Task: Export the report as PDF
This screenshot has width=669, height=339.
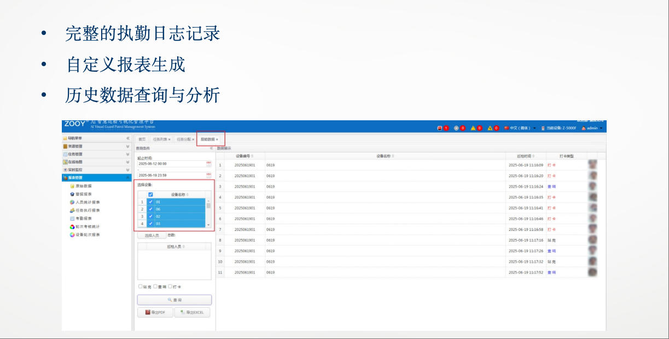Action: [x=154, y=312]
